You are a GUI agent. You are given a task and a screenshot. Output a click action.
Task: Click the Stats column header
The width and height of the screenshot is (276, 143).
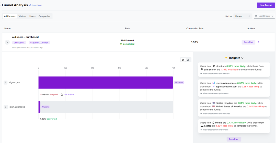127,29
